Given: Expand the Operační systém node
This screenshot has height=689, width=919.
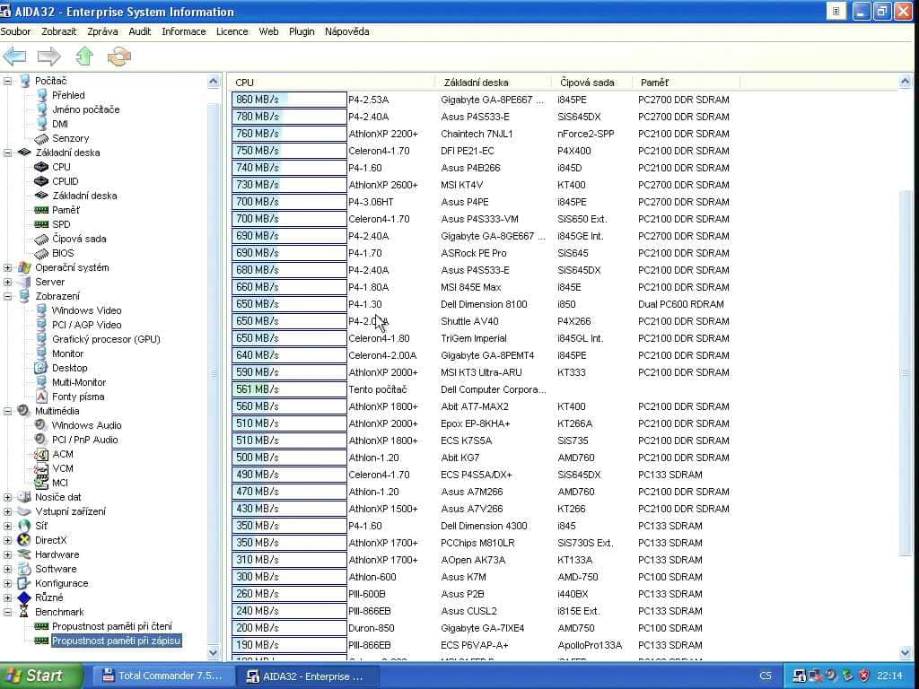Looking at the screenshot, I should coord(7,267).
